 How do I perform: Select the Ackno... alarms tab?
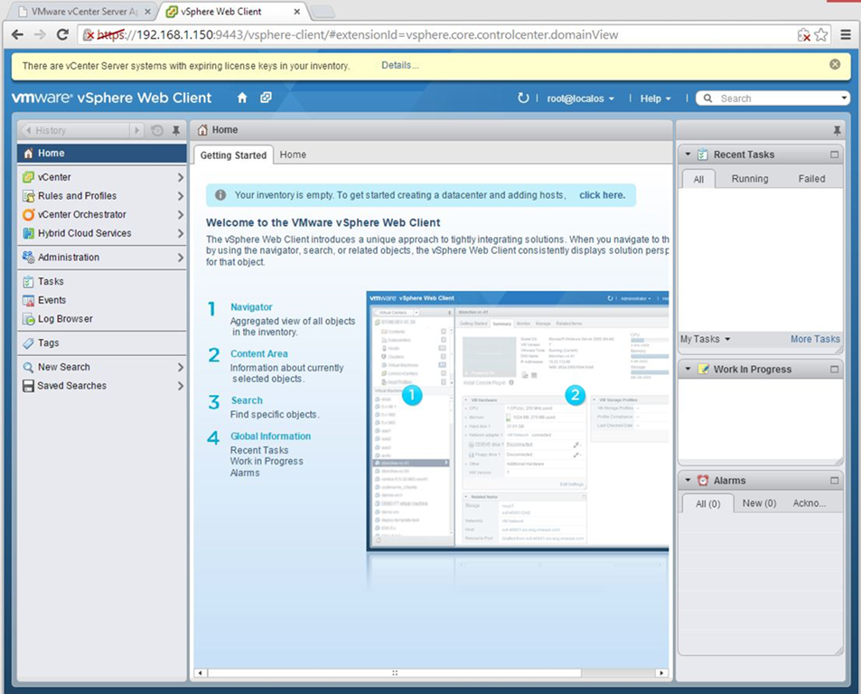pyautogui.click(x=809, y=503)
